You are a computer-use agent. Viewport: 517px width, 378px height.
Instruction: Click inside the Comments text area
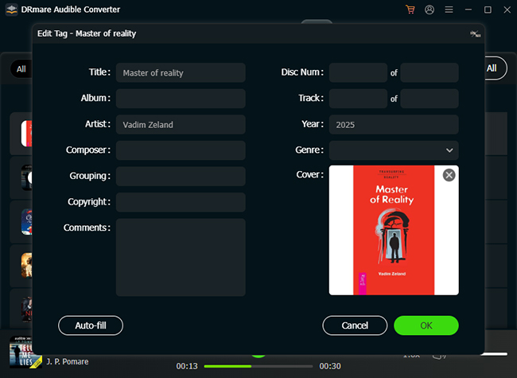pyautogui.click(x=181, y=257)
